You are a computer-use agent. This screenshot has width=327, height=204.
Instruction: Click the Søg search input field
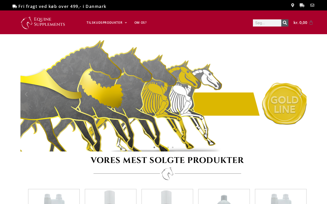(267, 23)
